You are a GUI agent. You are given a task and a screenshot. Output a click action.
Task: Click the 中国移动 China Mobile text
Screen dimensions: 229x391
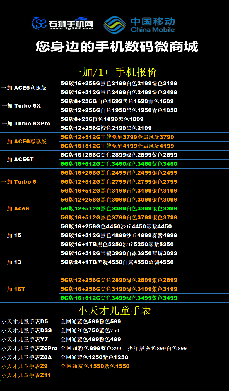click(153, 25)
